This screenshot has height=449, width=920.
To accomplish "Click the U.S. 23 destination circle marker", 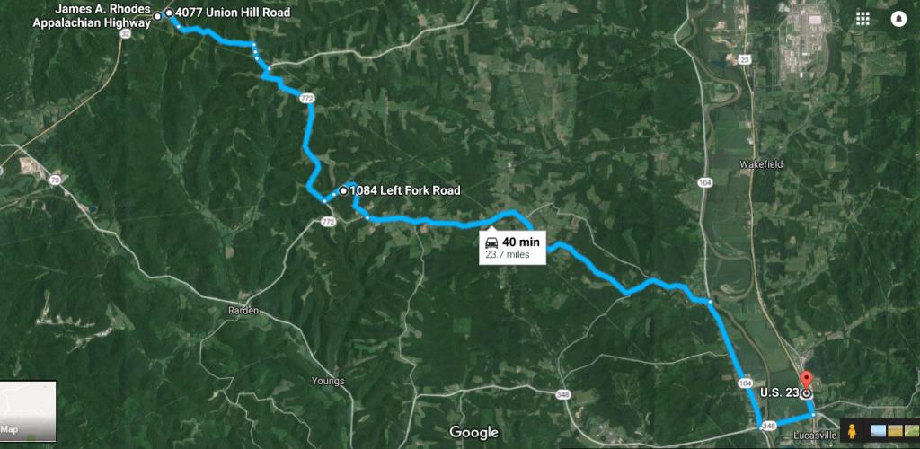I will 808,393.
